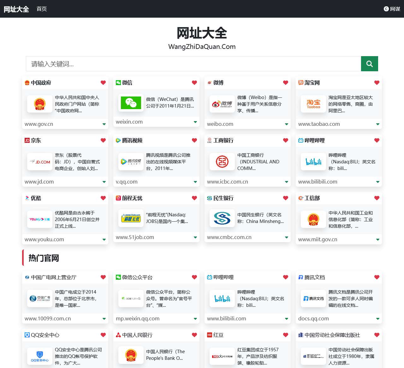Favorite the 中国政府 card with its heart
Screen dimensions: 404x368
tap(103, 83)
